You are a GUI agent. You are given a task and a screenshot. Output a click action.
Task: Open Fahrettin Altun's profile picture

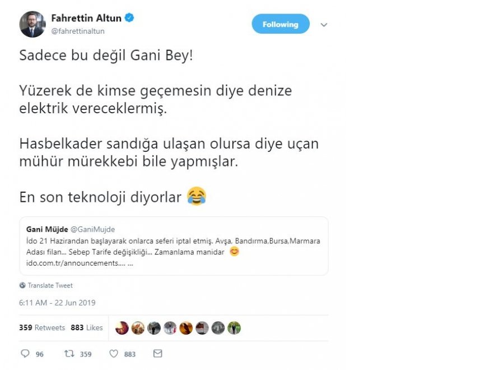click(x=32, y=24)
